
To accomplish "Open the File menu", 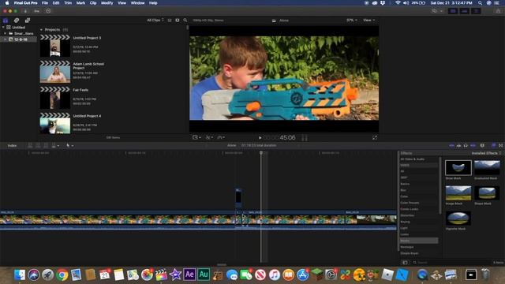I will tap(45, 3).
